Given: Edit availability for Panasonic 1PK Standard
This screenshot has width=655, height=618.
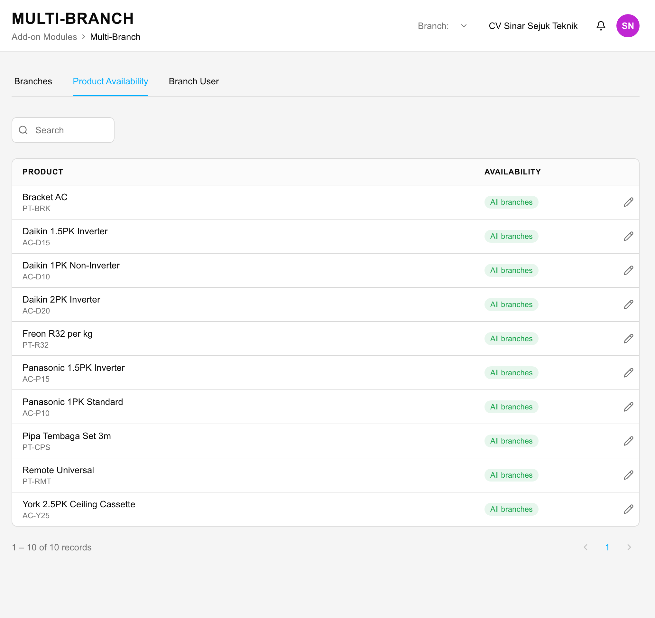Looking at the screenshot, I should tap(628, 407).
